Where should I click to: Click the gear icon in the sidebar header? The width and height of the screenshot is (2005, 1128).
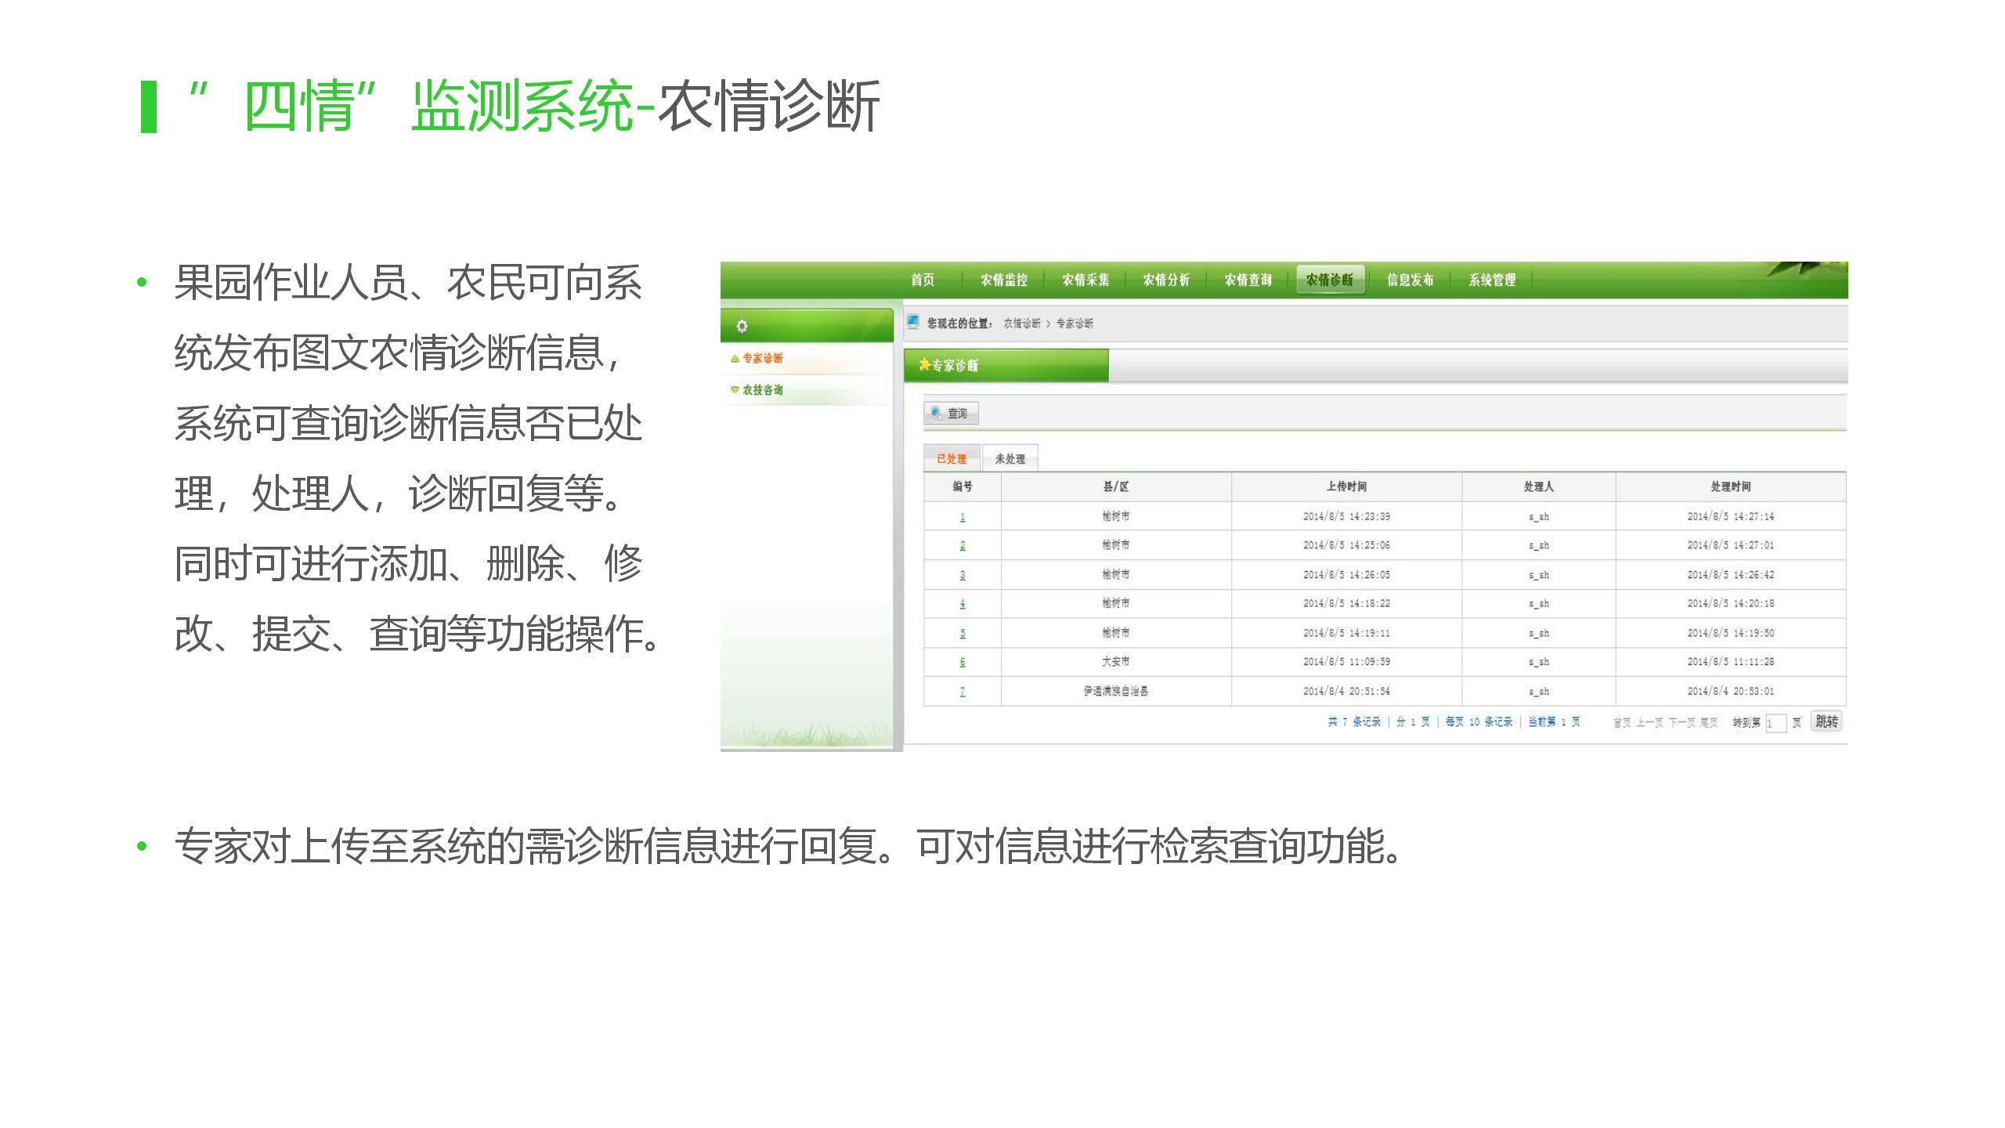[742, 326]
